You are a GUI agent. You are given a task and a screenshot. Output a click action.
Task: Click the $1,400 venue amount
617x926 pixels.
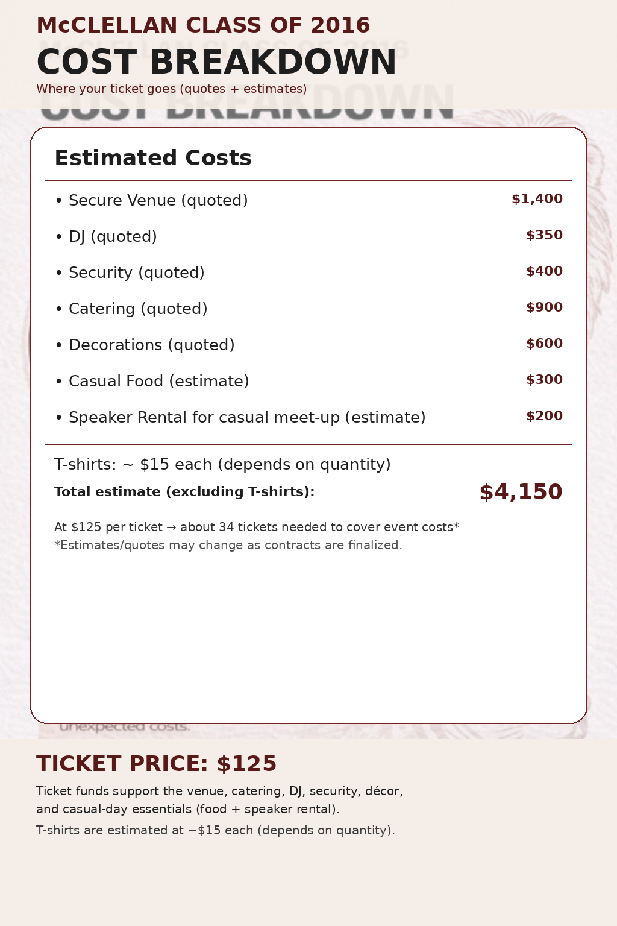point(537,199)
